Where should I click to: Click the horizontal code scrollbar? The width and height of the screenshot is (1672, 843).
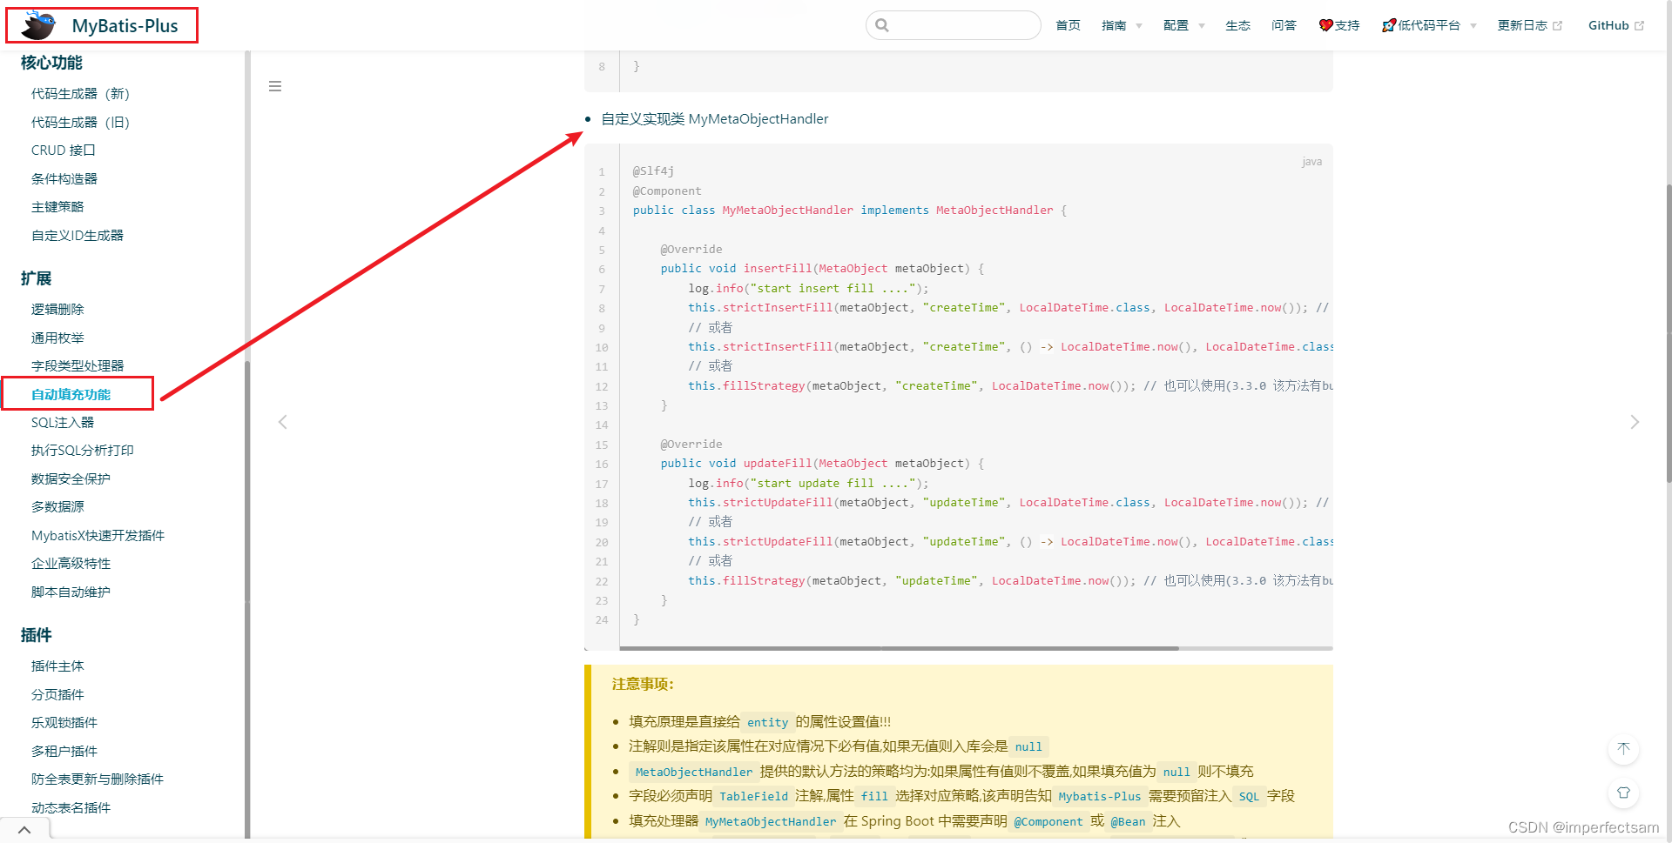click(x=899, y=648)
